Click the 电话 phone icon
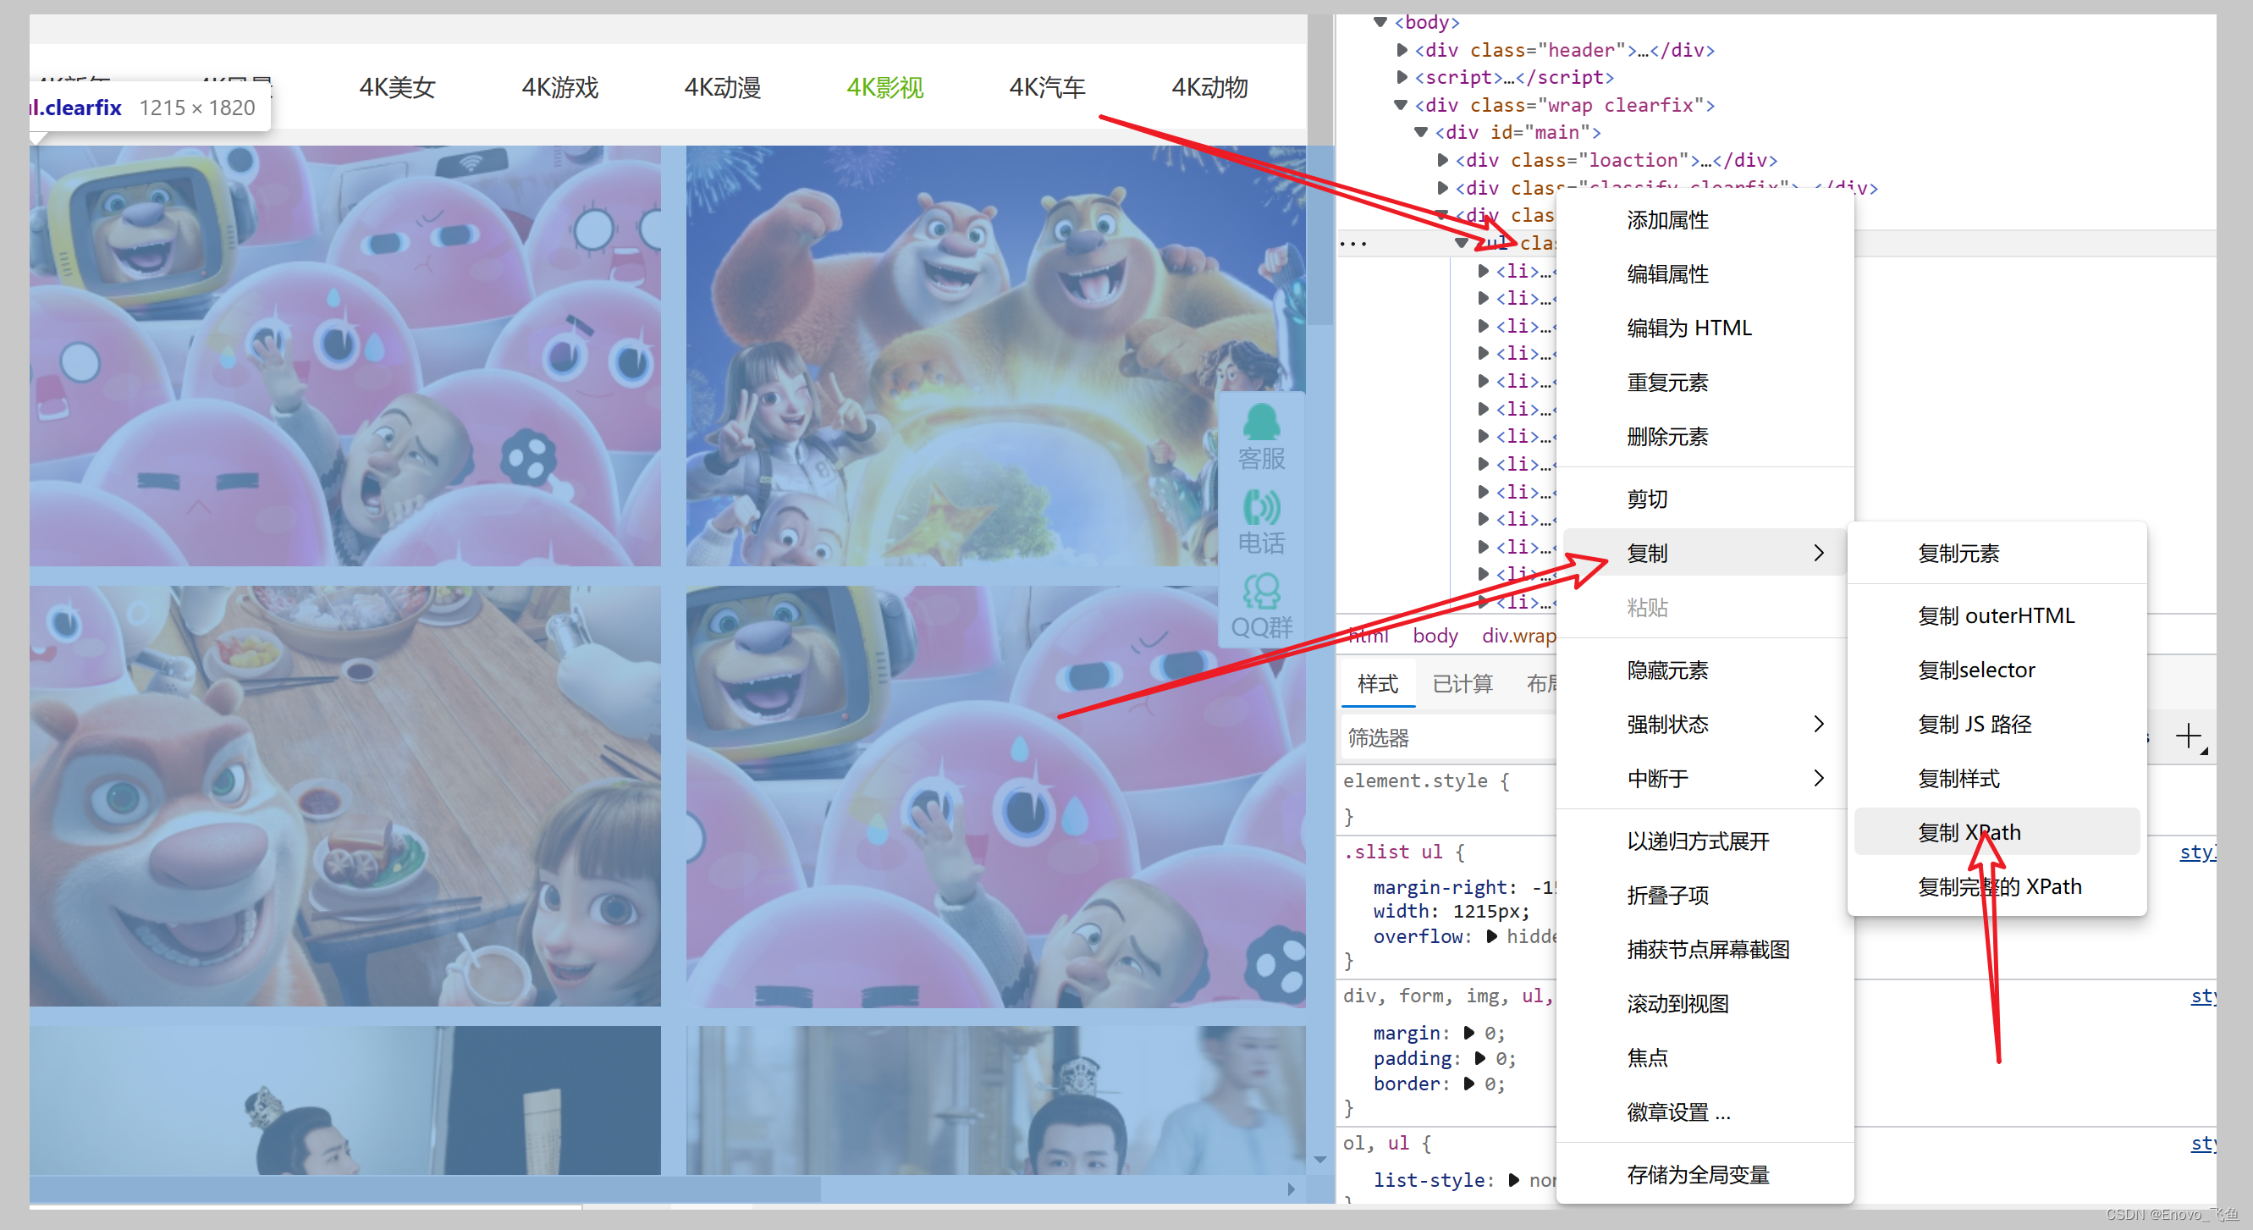This screenshot has width=2253, height=1230. pyautogui.click(x=1260, y=521)
